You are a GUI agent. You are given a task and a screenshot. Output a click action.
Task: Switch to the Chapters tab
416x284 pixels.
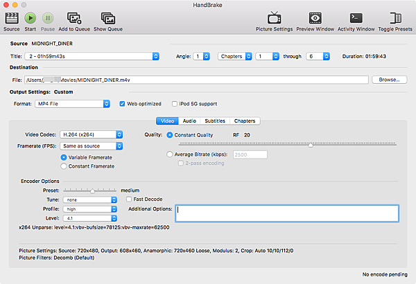pos(245,121)
